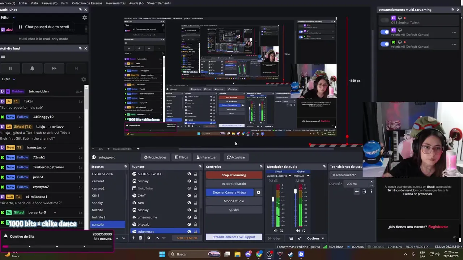The height and width of the screenshot is (260, 463).
Task: Remove scene transition with trash icon
Action: (364, 191)
